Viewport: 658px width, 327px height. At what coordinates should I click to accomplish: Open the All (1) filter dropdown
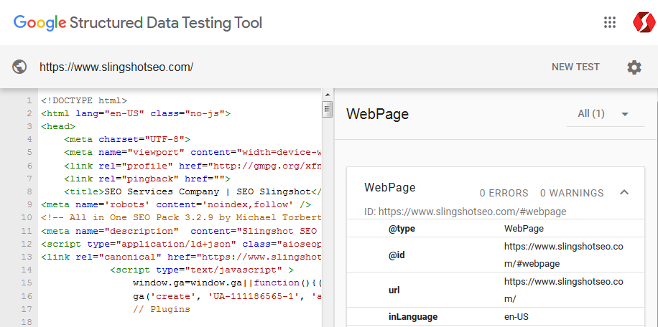click(x=605, y=113)
